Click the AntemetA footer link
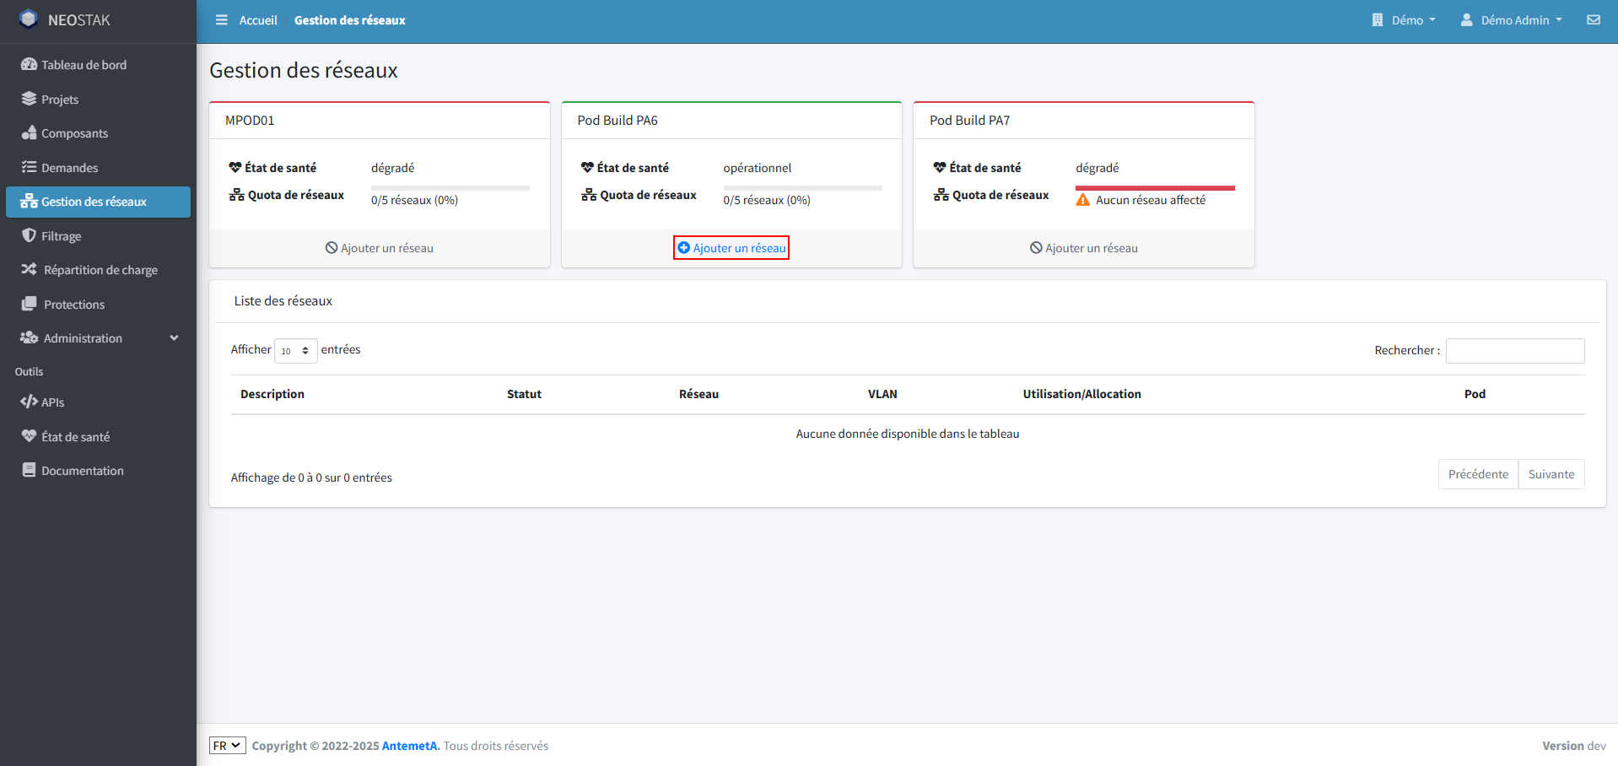The height and width of the screenshot is (766, 1618). tap(410, 746)
